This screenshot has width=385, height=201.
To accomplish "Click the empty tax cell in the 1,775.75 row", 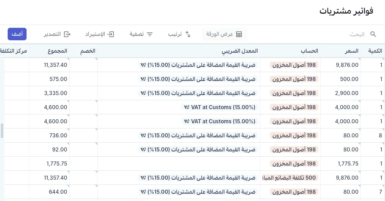I will (x=179, y=164).
